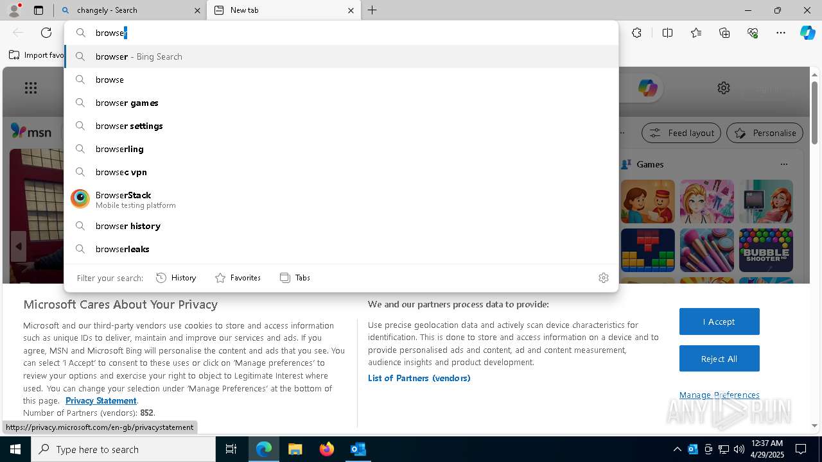822x462 pixels.
Task: Select the 'browserling' suggestion
Action: [341, 149]
